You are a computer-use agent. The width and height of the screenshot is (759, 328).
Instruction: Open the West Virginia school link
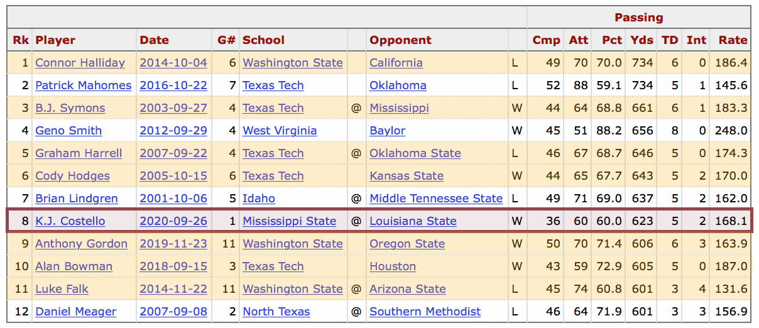[280, 131]
